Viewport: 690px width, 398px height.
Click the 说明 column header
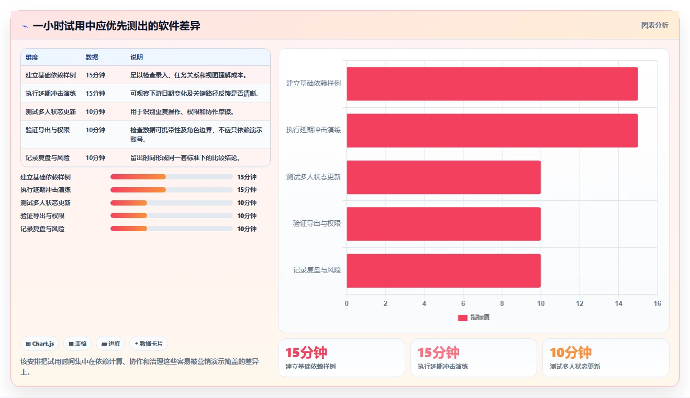pos(137,58)
